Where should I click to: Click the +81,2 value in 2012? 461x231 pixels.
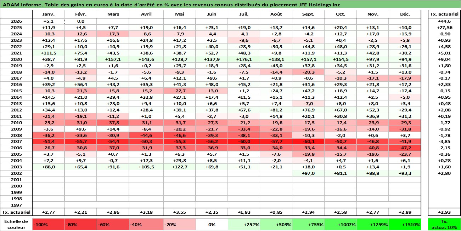[276, 110]
